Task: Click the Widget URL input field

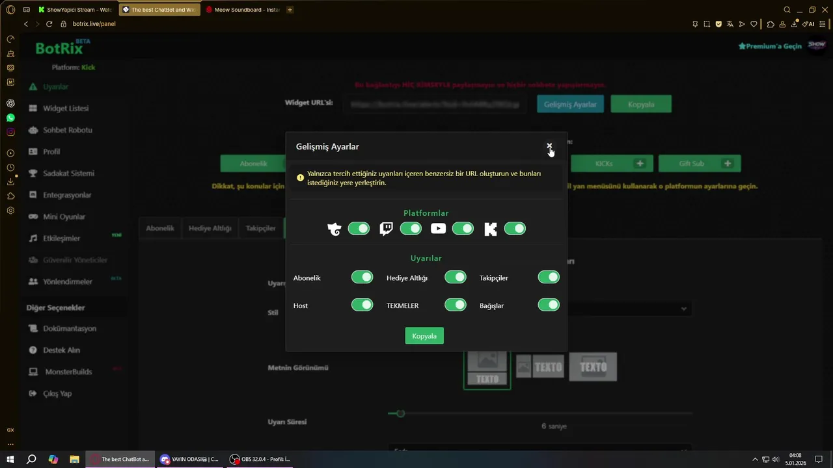Action: tap(435, 104)
